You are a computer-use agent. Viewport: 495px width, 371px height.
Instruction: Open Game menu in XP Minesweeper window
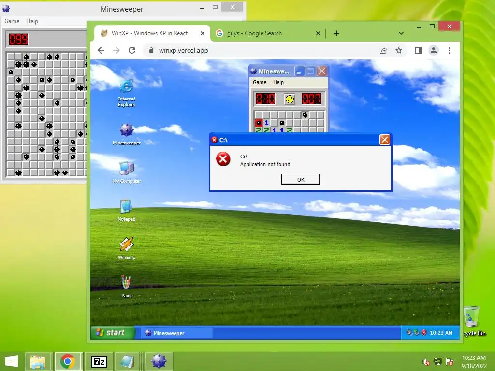click(260, 82)
